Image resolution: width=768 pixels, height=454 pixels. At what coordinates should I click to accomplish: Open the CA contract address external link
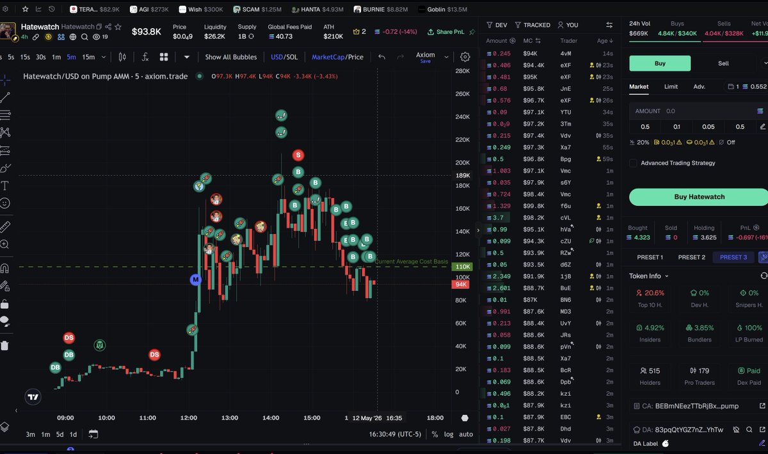[762, 406]
